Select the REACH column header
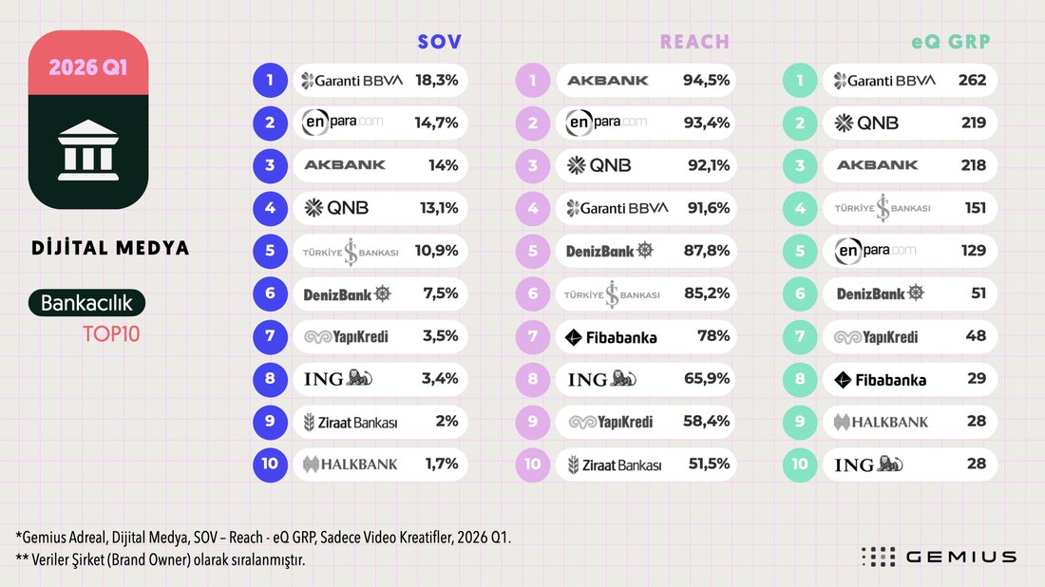 pyautogui.click(x=694, y=42)
